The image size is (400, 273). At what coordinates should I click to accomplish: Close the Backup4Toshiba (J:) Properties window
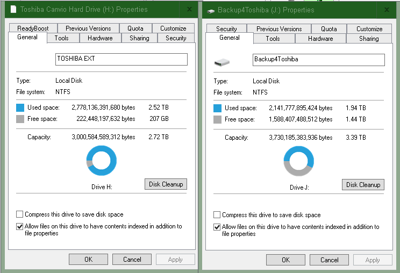click(387, 10)
